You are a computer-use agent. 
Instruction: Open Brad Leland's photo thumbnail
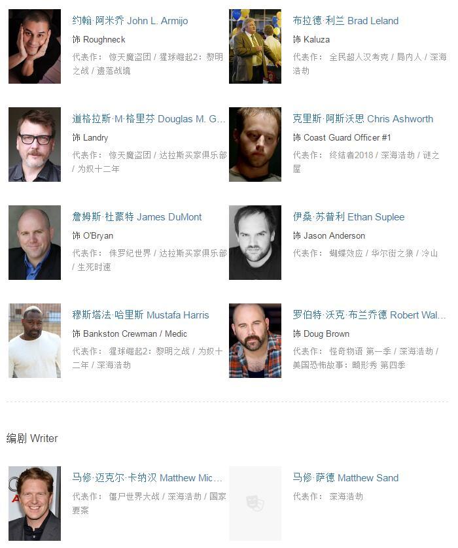(x=255, y=46)
